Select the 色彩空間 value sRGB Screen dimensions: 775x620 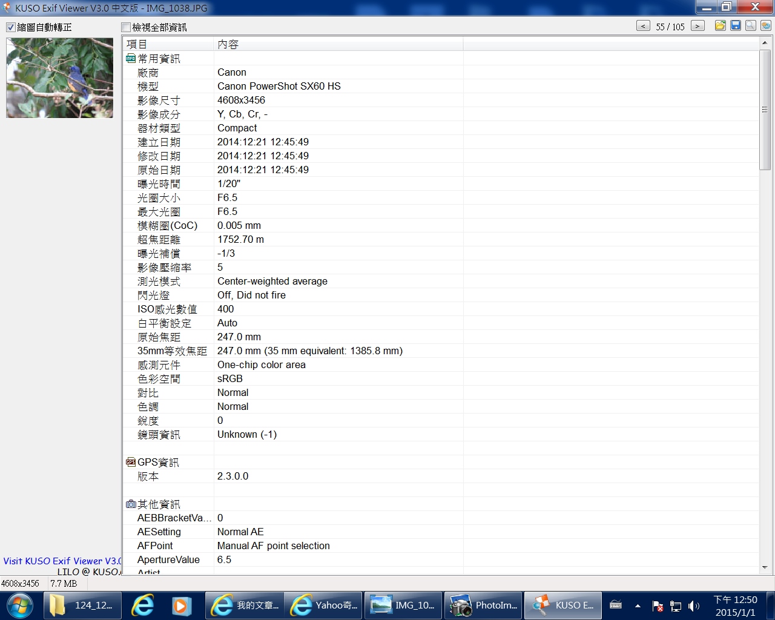[230, 379]
